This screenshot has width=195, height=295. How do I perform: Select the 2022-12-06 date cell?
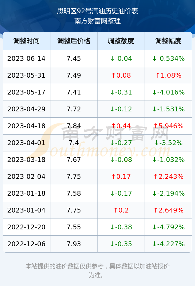coord(26,244)
